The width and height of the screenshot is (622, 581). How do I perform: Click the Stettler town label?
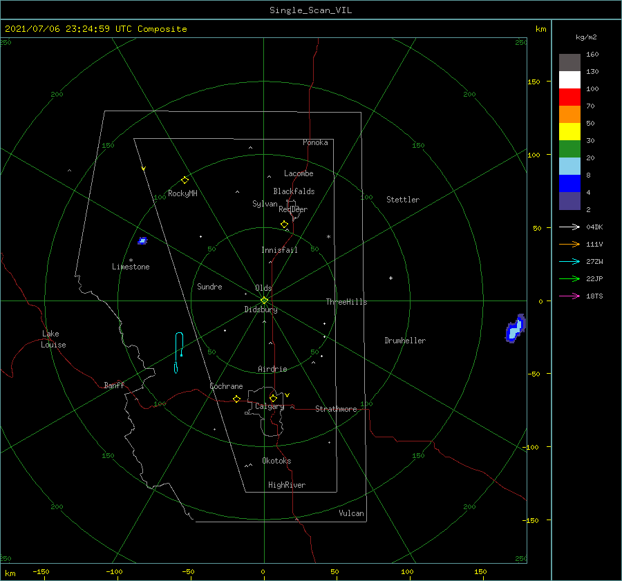pyautogui.click(x=403, y=200)
